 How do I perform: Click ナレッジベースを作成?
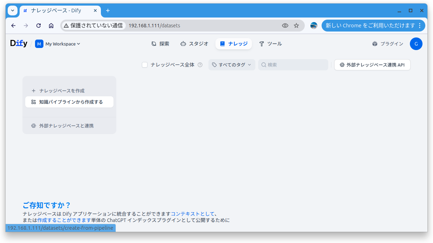tap(69, 91)
